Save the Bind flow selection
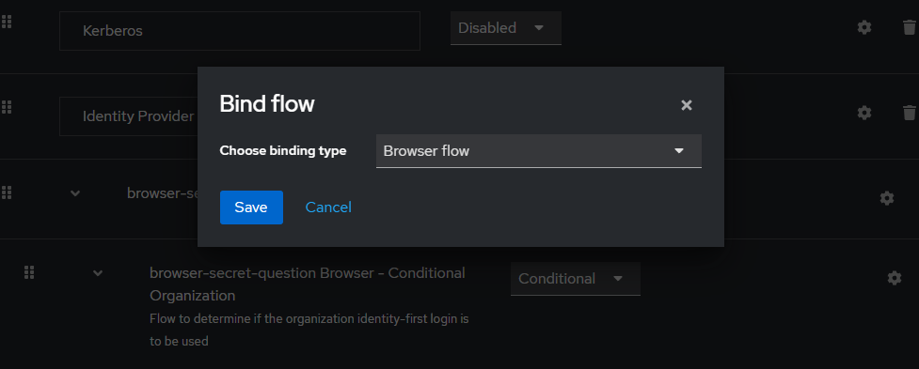 (251, 207)
